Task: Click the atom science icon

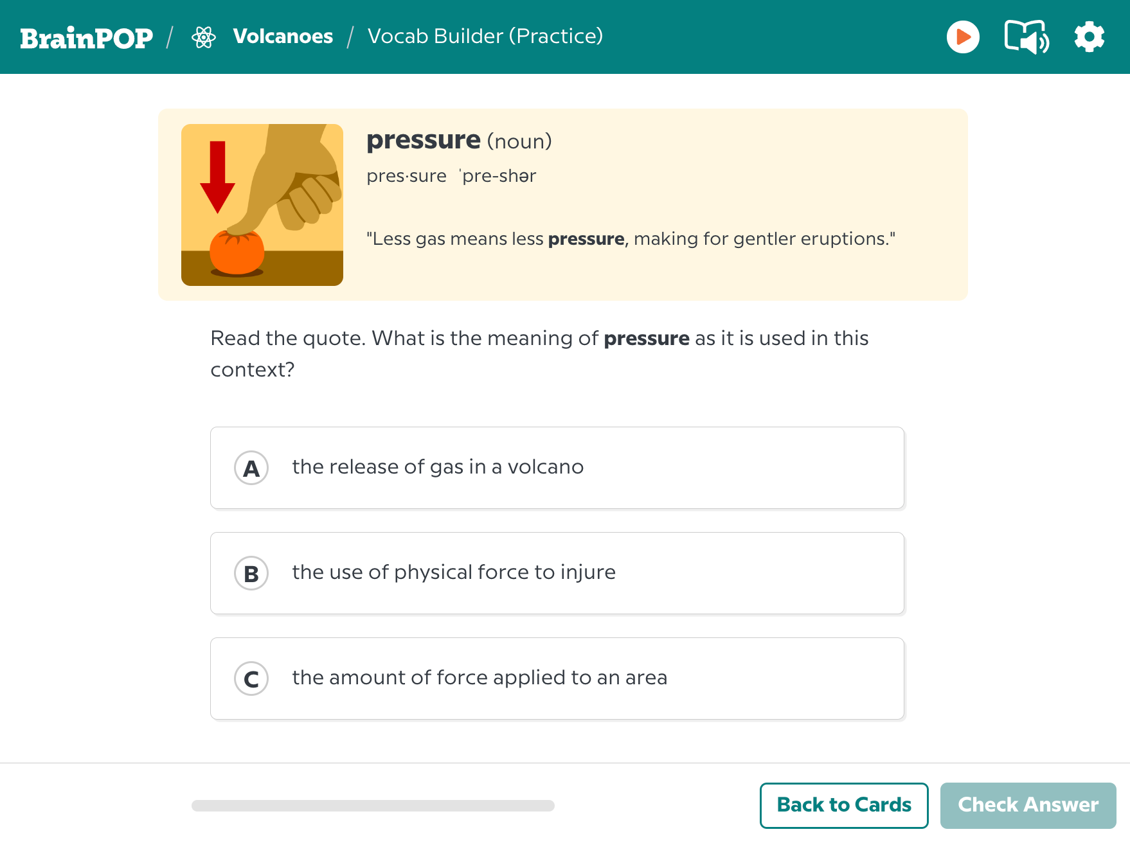Action: point(204,37)
